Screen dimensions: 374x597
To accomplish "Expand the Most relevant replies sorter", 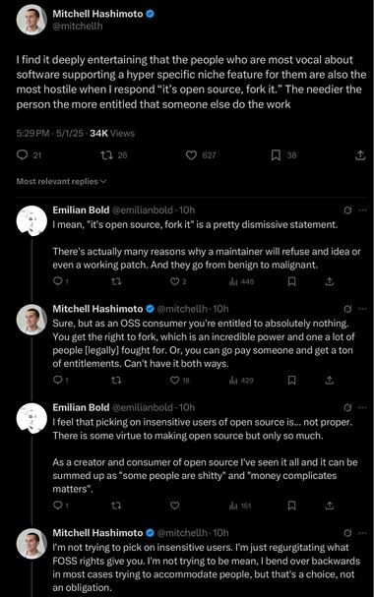I will tap(61, 181).
